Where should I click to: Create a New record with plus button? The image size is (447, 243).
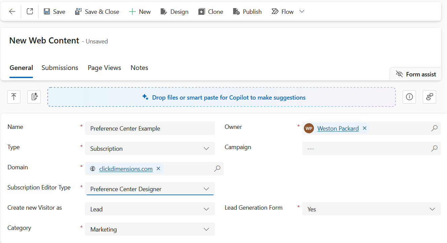tap(140, 11)
